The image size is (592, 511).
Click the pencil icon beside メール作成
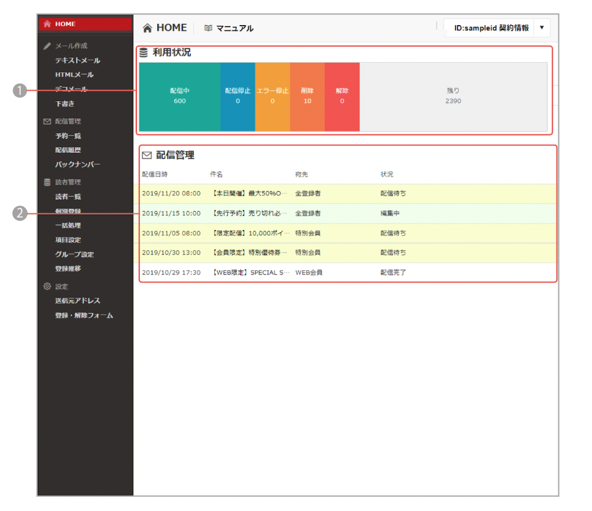click(47, 46)
